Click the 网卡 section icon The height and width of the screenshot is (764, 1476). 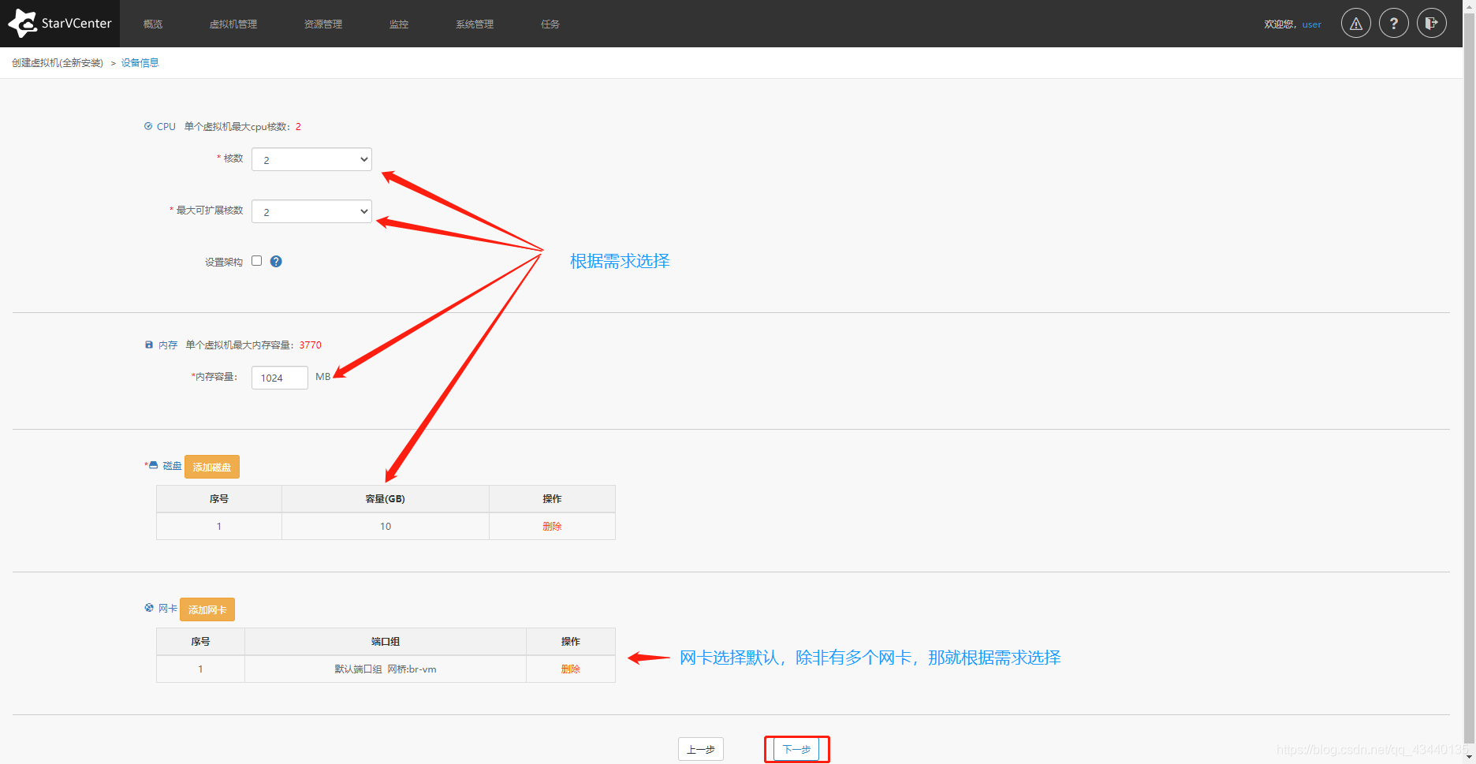tap(149, 608)
